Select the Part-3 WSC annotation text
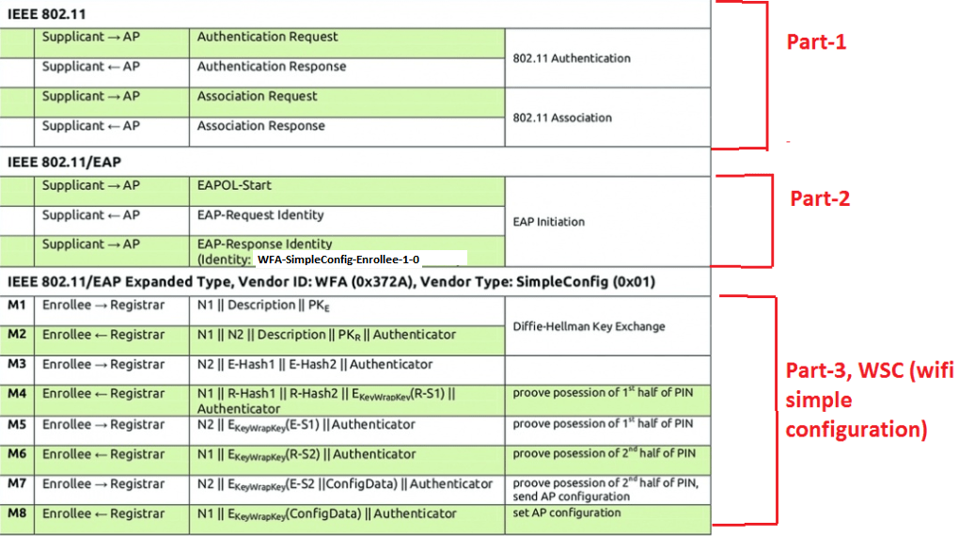Image resolution: width=959 pixels, height=551 pixels. (x=868, y=401)
